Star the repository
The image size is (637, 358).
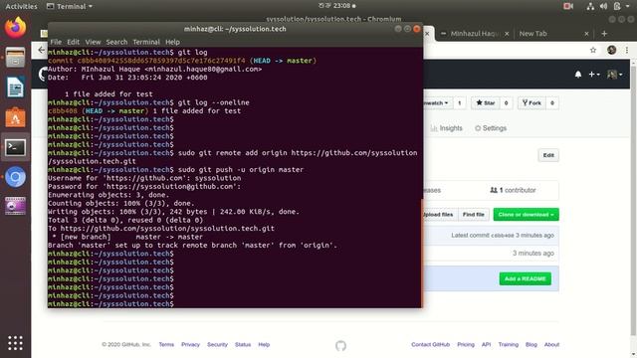pyautogui.click(x=485, y=103)
